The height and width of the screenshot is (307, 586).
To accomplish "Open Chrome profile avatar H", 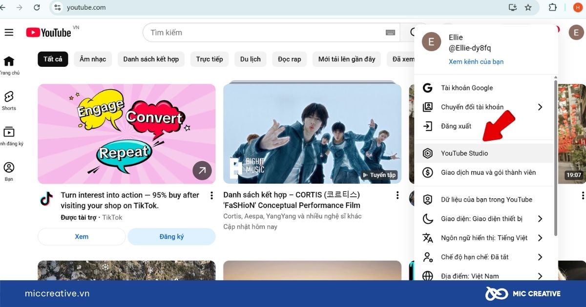I will pyautogui.click(x=577, y=7).
